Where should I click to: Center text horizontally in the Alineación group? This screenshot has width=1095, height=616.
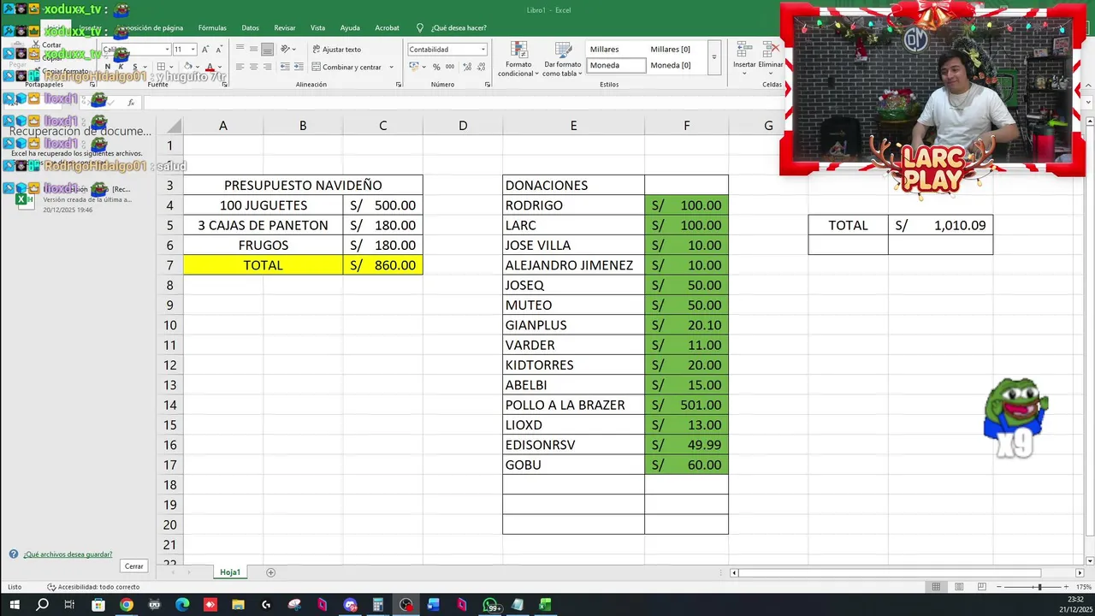point(253,67)
